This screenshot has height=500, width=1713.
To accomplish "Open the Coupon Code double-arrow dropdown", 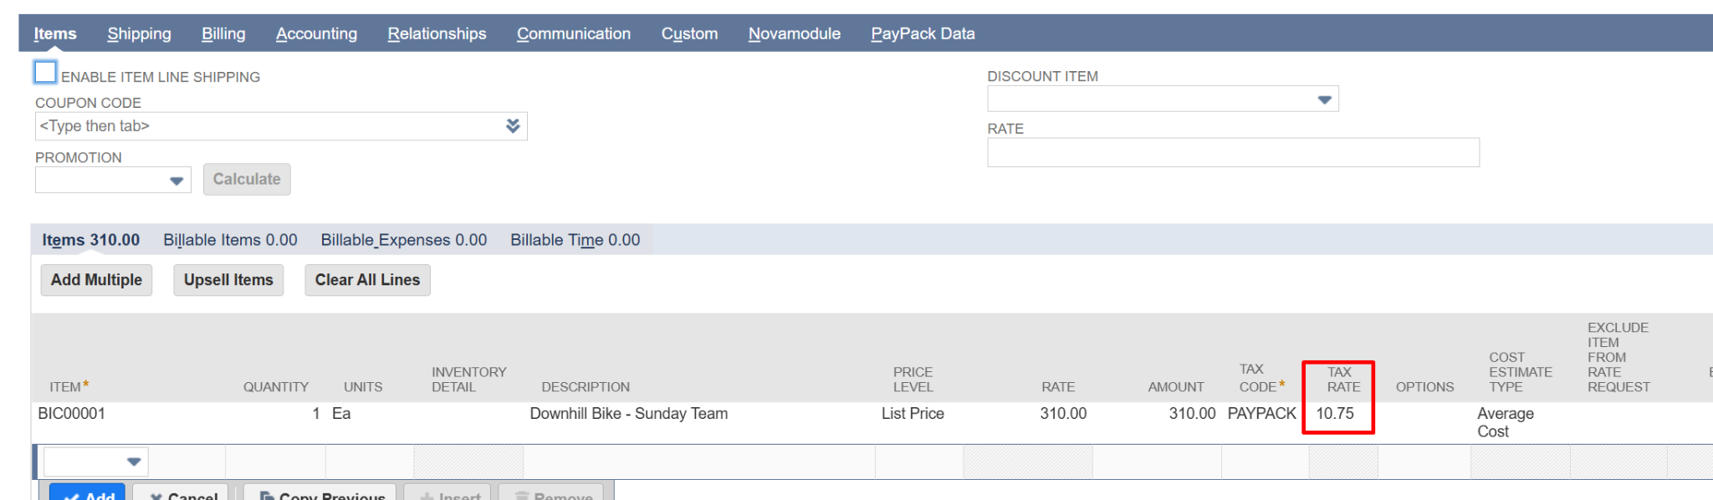I will click(513, 125).
